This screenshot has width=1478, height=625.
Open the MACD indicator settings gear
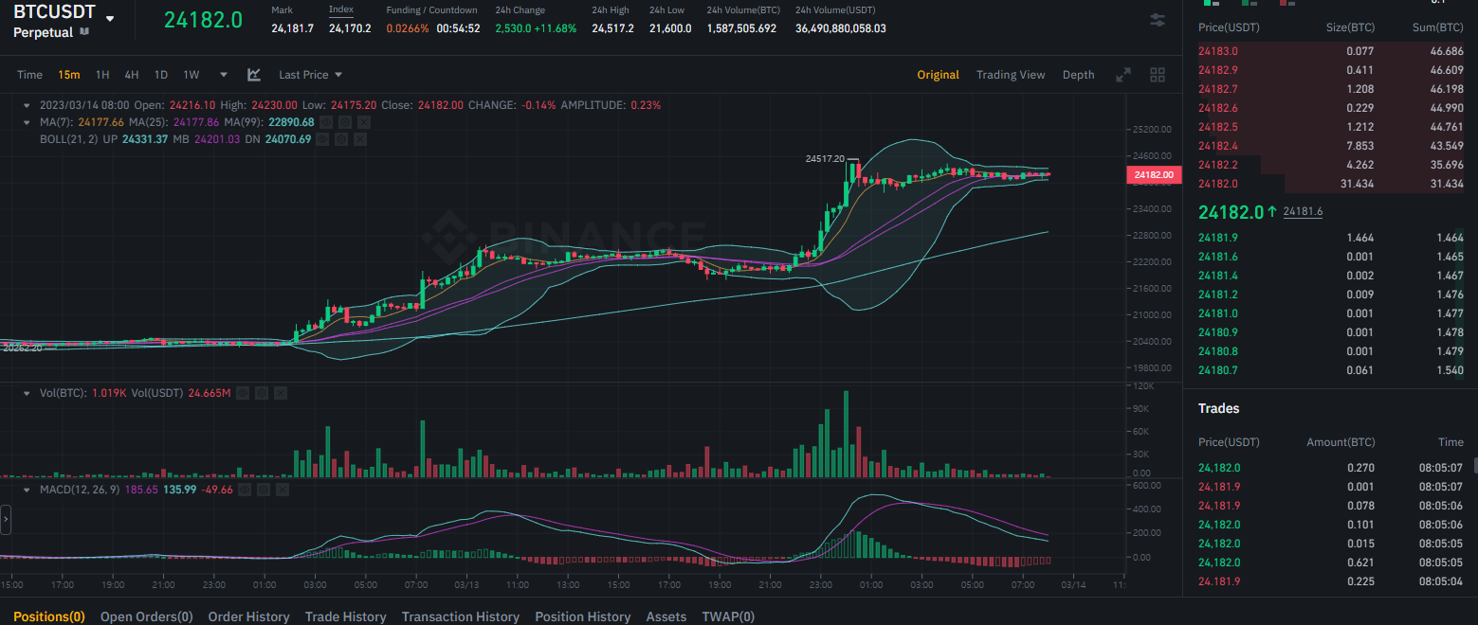[264, 490]
